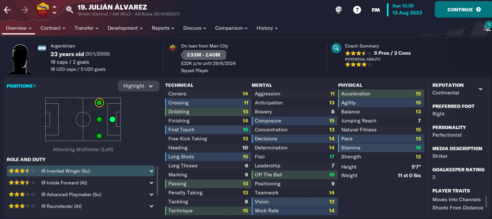Image resolution: width=492 pixels, height=219 pixels.
Task: Expand the Reputation panel chevron
Action: (x=480, y=89)
